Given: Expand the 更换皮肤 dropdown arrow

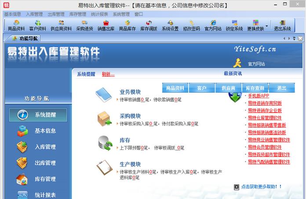Looking at the screenshot, I should point(267,26).
